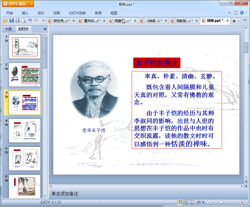Click the Redo arrow icon
This screenshot has width=250, height=207.
pos(36,21)
